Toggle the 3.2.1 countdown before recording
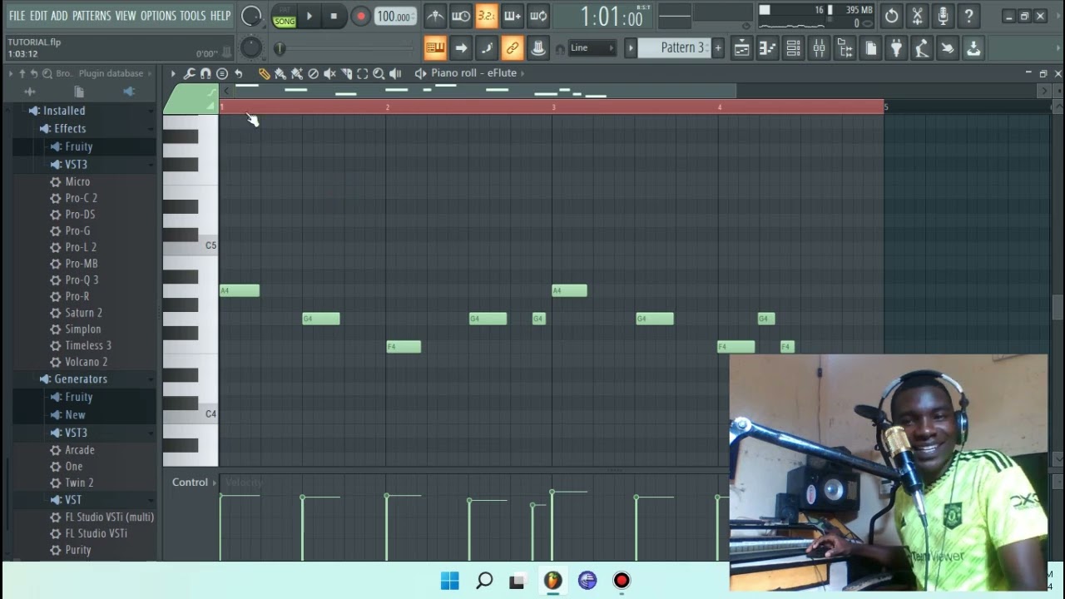 pos(487,16)
